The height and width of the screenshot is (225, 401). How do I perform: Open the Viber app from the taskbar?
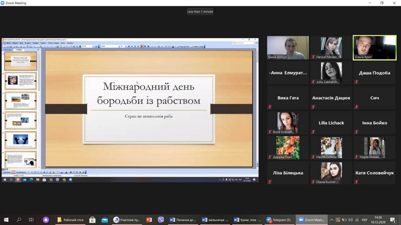(161, 220)
